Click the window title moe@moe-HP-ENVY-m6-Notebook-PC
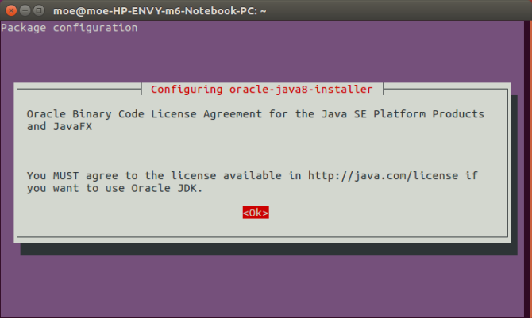This screenshot has width=532, height=318. click(160, 11)
